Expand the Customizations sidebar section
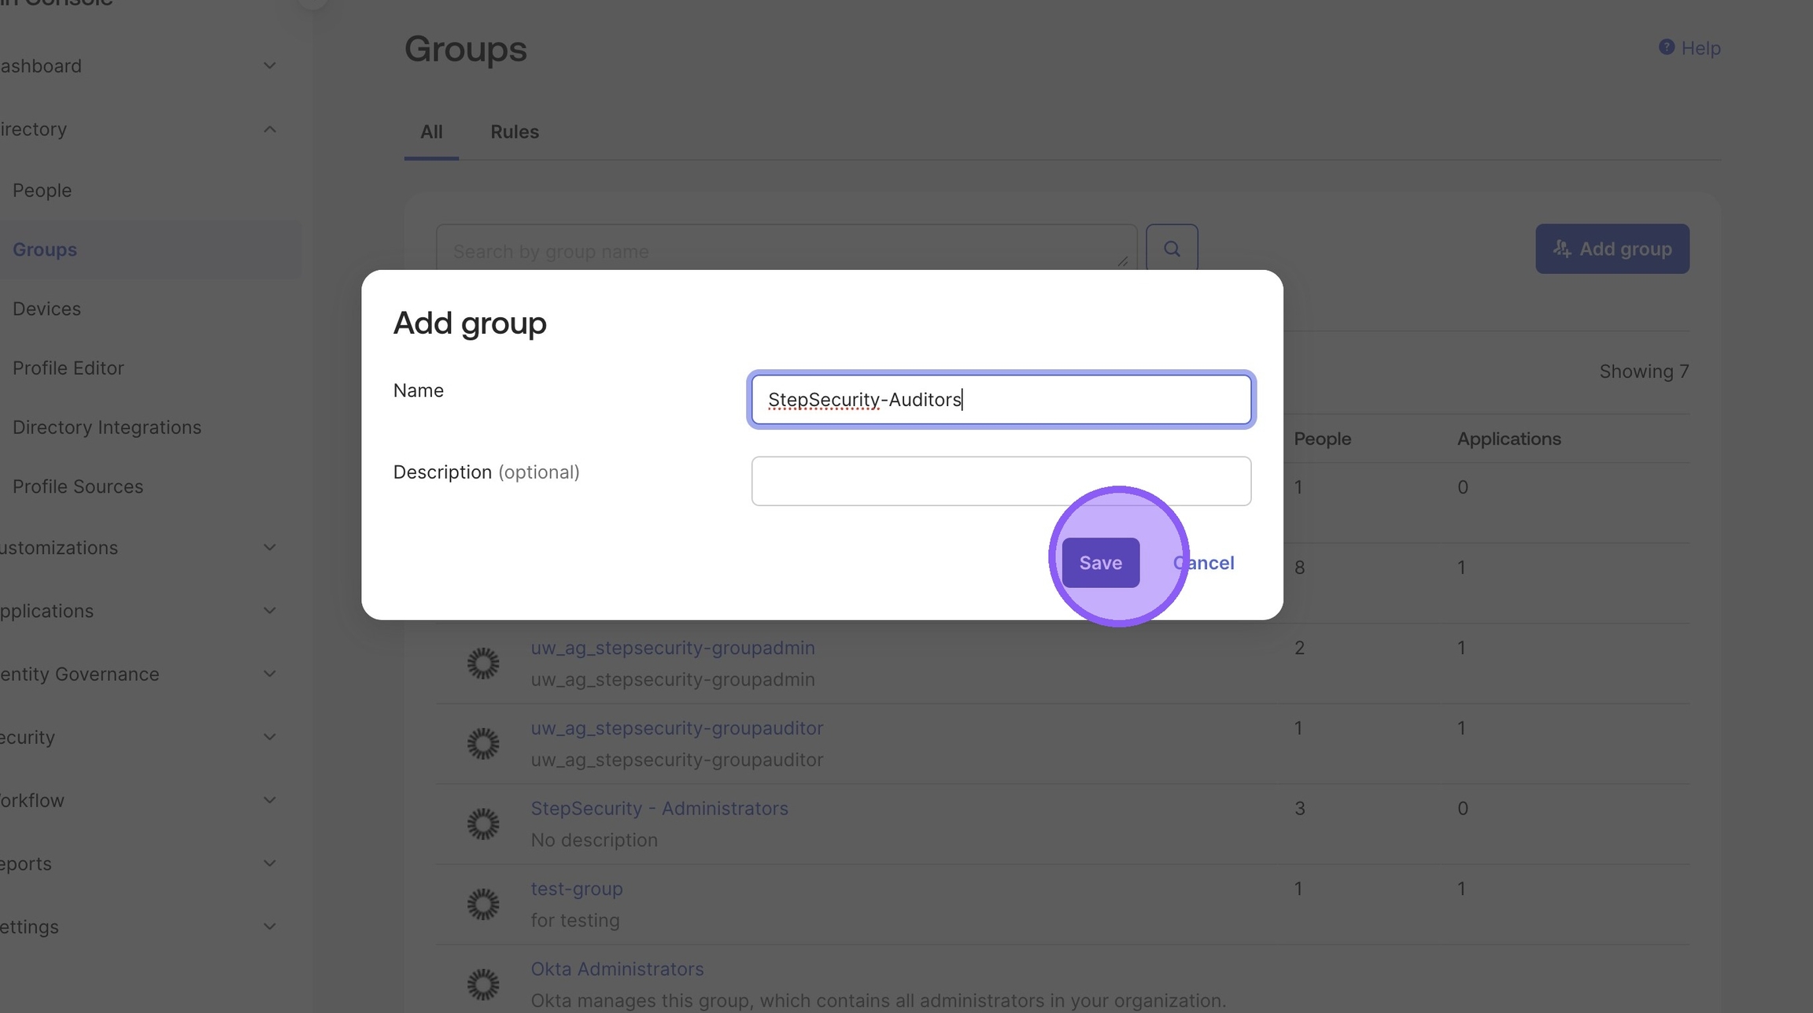The width and height of the screenshot is (1813, 1013). coord(269,548)
